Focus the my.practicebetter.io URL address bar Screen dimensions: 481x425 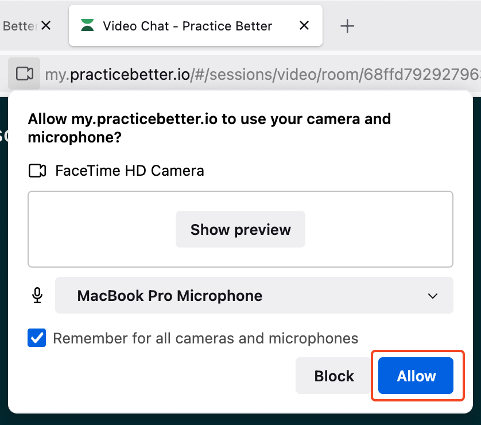tap(258, 74)
